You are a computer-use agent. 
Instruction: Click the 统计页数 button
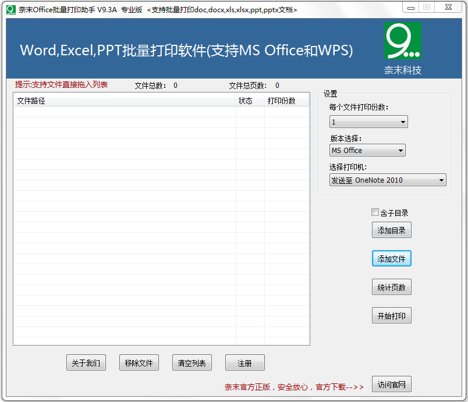pos(392,287)
